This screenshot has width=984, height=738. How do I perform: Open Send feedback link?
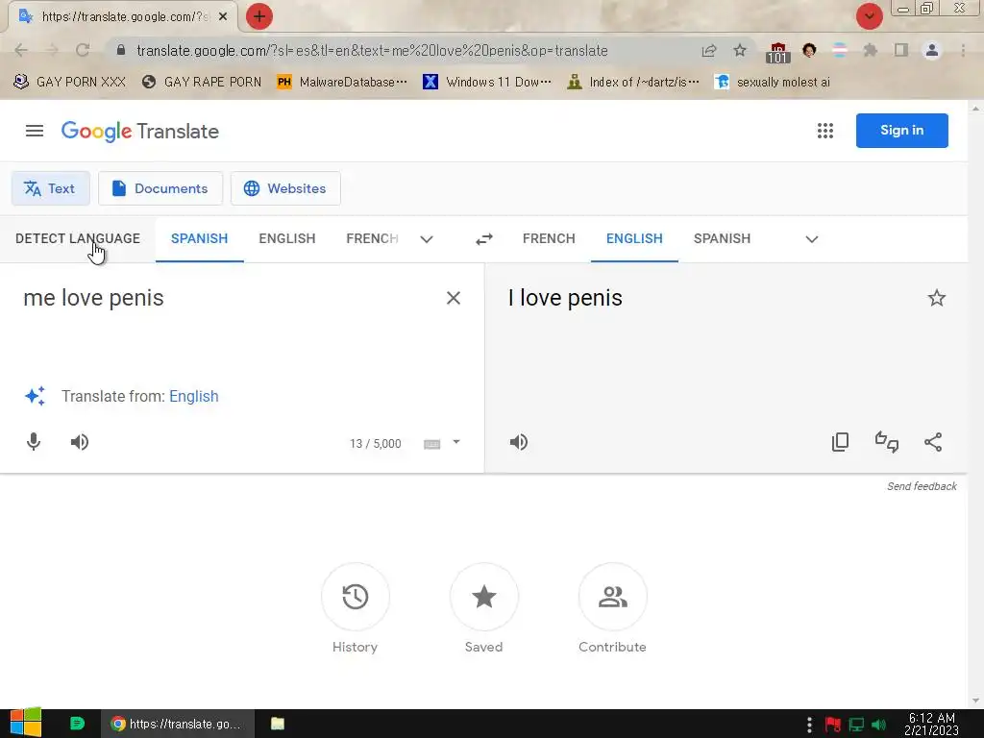922,486
